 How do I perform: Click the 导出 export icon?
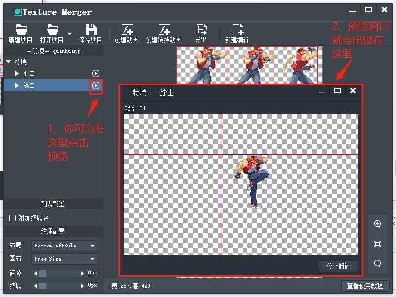pyautogui.click(x=201, y=30)
